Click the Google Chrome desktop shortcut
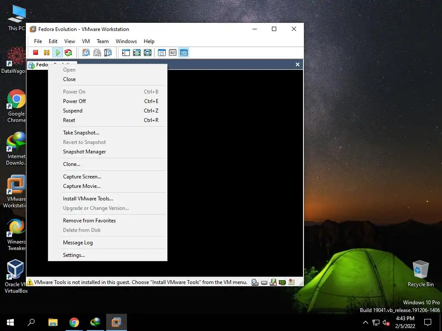The image size is (442, 331). (16, 106)
